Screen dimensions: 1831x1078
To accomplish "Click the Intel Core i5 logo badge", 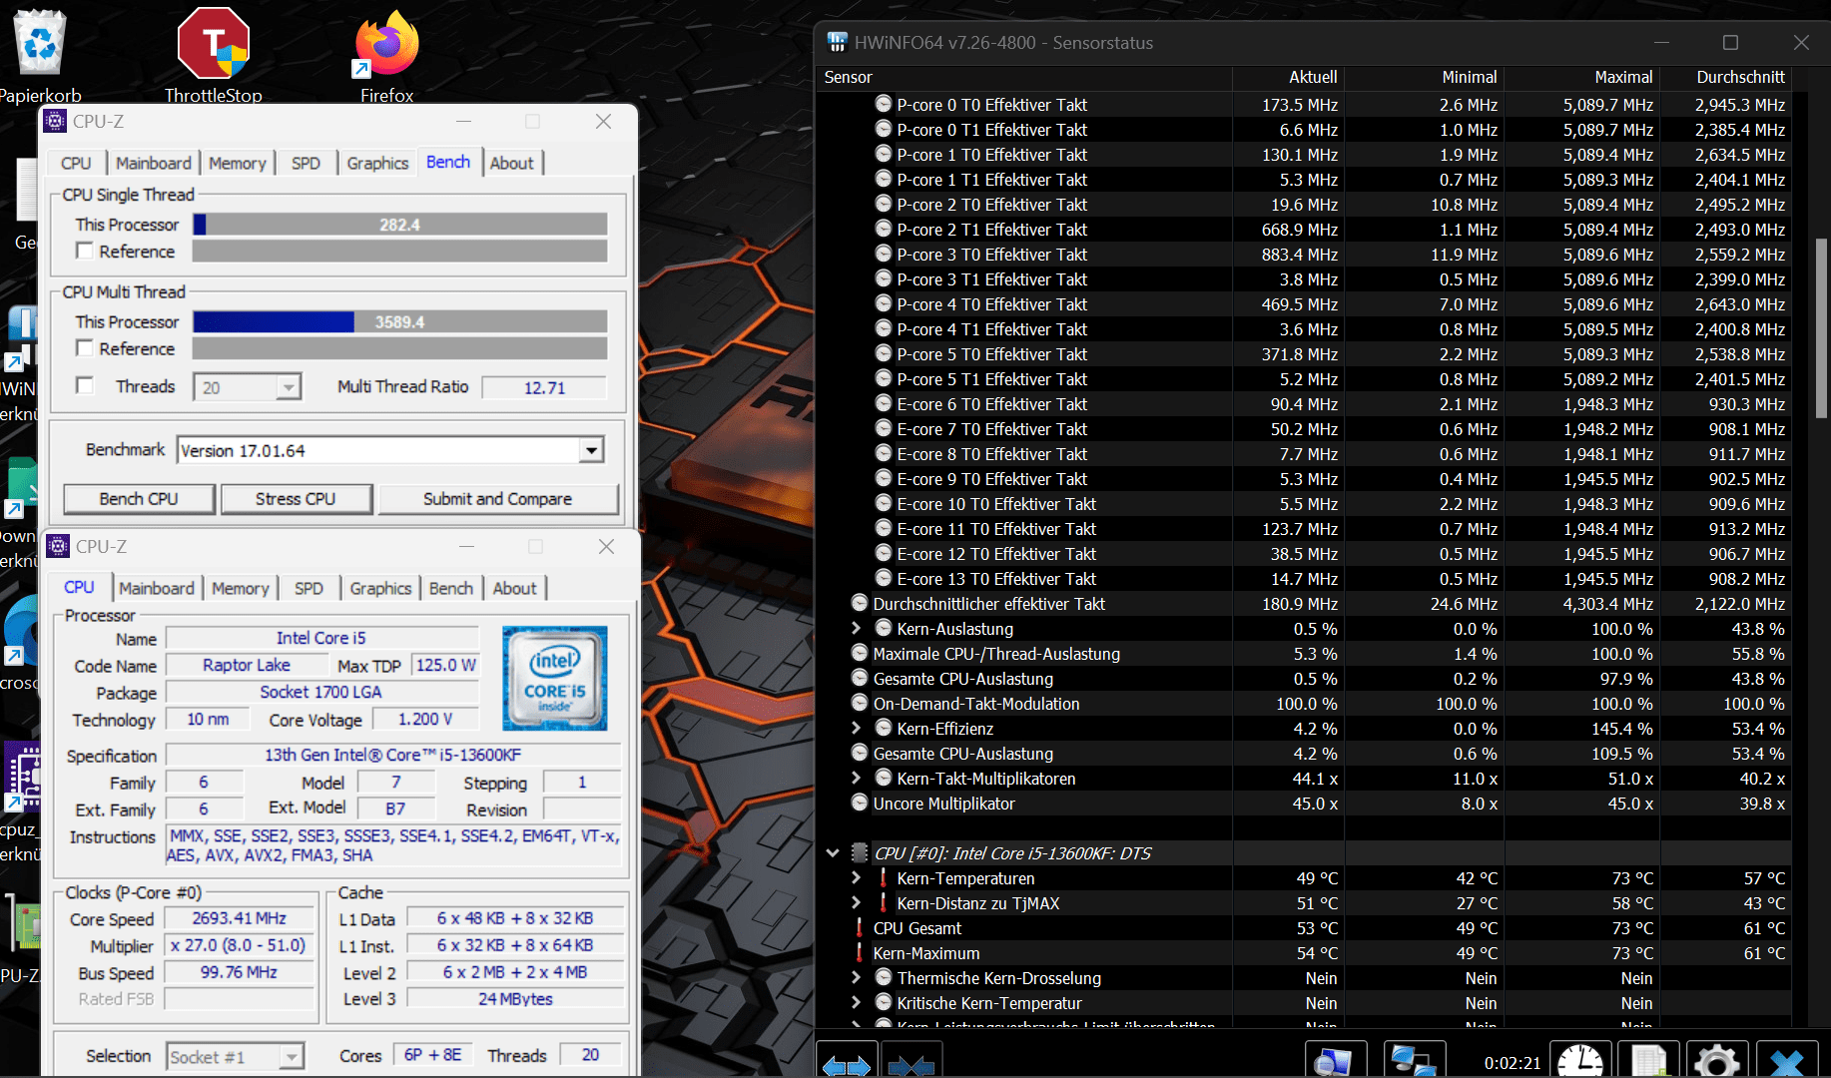I will click(554, 678).
